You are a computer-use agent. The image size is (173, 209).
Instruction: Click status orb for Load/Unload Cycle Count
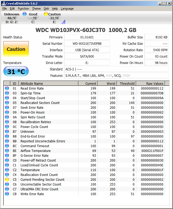tap(7, 165)
